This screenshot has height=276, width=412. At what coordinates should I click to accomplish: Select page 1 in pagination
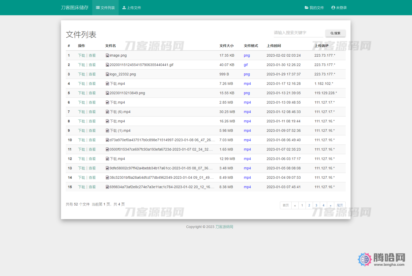[302, 205]
